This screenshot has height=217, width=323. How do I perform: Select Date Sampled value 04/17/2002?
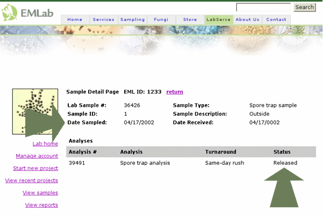[139, 122]
